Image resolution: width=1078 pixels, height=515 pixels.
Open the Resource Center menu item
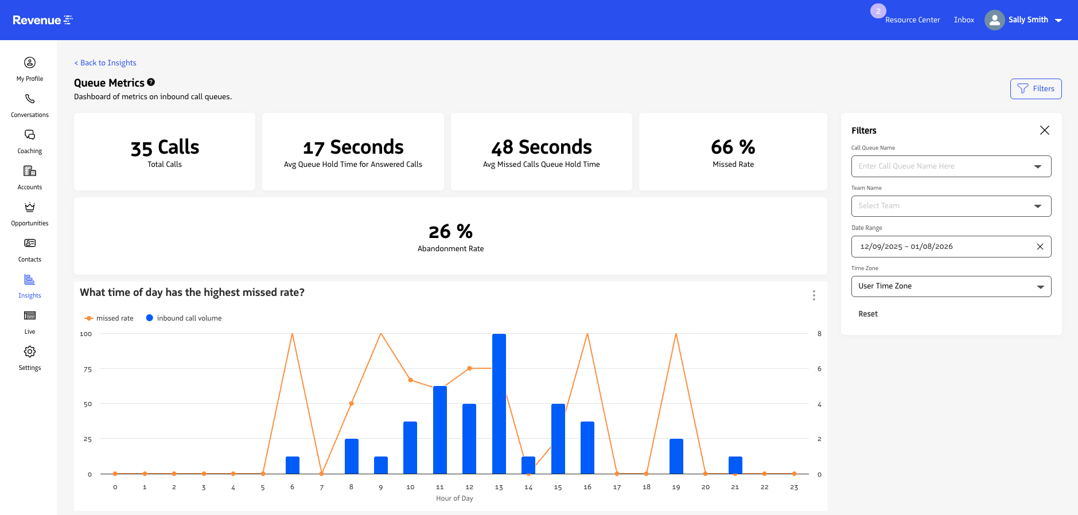pos(912,20)
